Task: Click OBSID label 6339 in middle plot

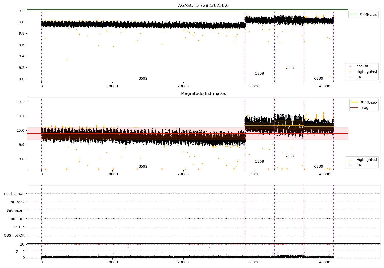Action: coord(318,167)
